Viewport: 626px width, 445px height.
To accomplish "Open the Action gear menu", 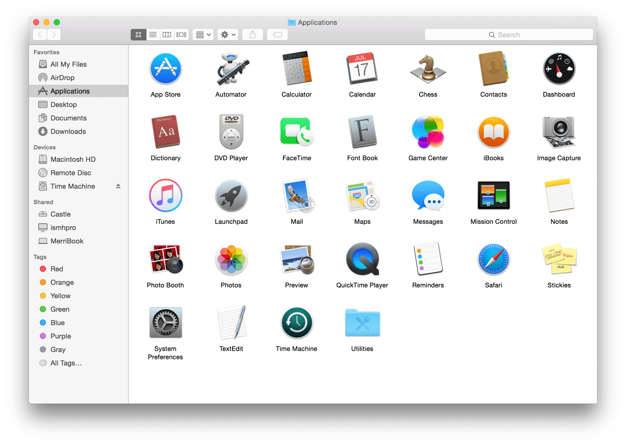I will (x=227, y=35).
